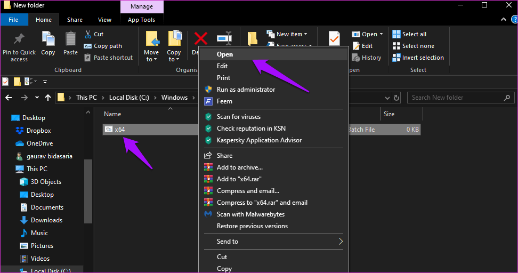Choose Restore previous versions
518x273 pixels.
[x=274, y=226]
